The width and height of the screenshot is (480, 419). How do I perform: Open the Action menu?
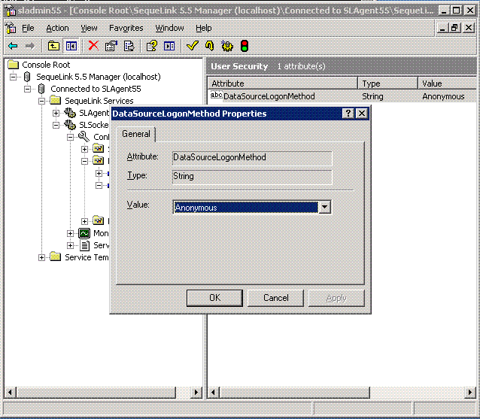point(57,28)
